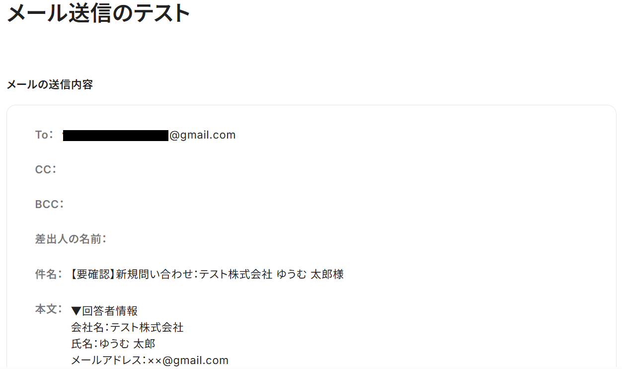Click the 本文 label
This screenshot has width=622, height=369.
[x=48, y=309]
